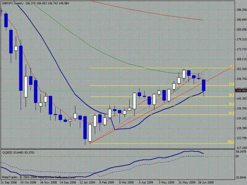Click the 122.790 price axis label

coord(241,138)
